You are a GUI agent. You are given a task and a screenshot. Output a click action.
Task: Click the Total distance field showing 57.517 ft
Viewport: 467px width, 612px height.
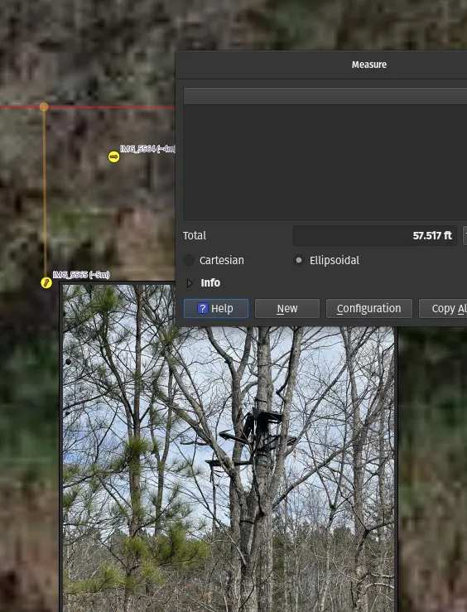click(x=375, y=236)
